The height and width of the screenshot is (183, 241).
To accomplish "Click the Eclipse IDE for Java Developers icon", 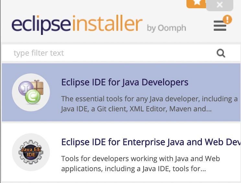I will click(31, 92).
